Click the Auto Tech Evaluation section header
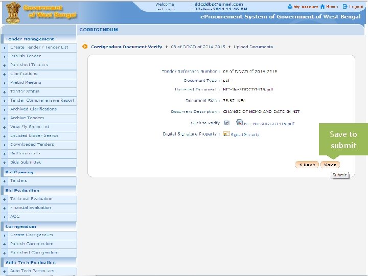This screenshot has height=276, width=368. point(31,262)
